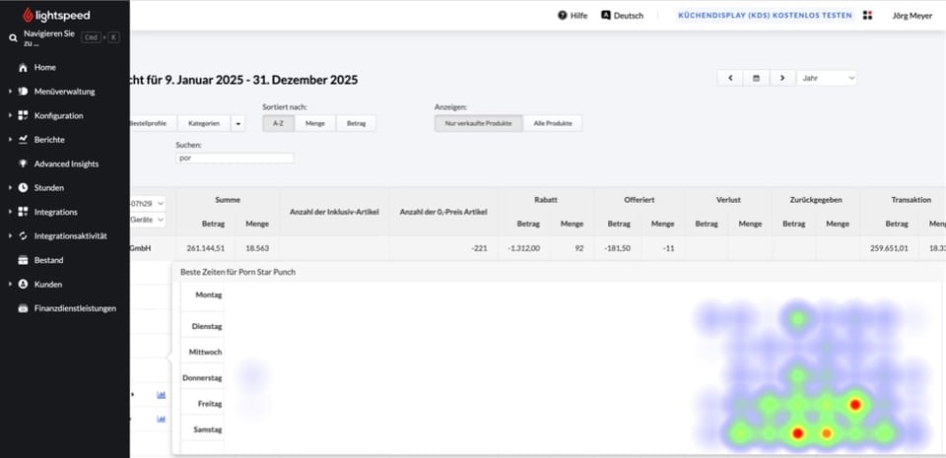Open the search magnifier in sidebar
Viewport: 946px width, 458px height.
[x=13, y=38]
